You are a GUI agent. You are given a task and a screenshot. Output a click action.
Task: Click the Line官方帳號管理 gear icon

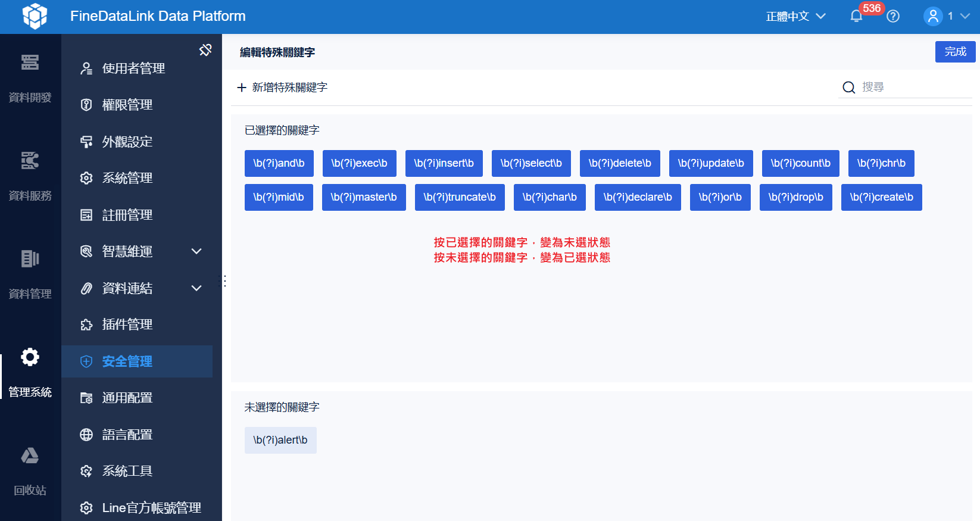(x=86, y=508)
